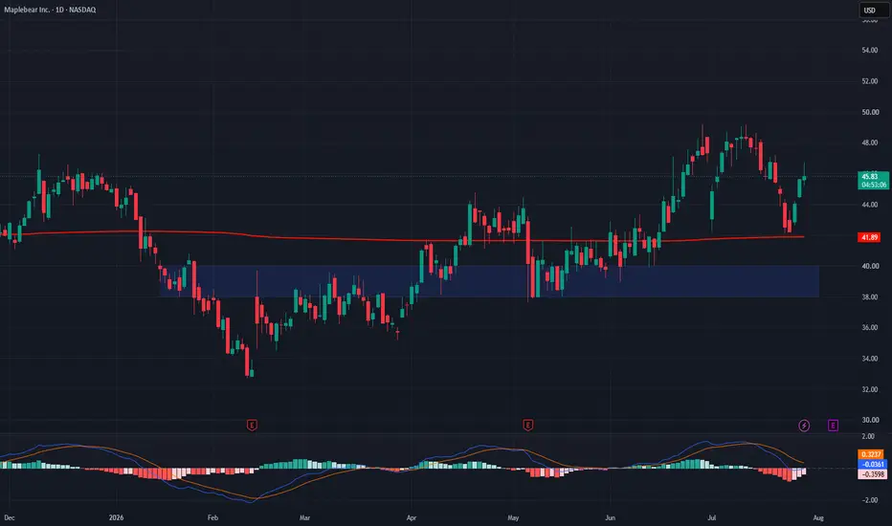The width and height of the screenshot is (892, 526).
Task: Click the Maplebear Inc. chart title
Action: click(50, 10)
